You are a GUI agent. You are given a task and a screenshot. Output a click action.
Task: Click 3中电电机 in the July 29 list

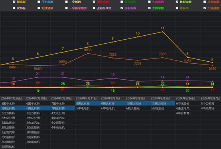click(x=33, y=142)
